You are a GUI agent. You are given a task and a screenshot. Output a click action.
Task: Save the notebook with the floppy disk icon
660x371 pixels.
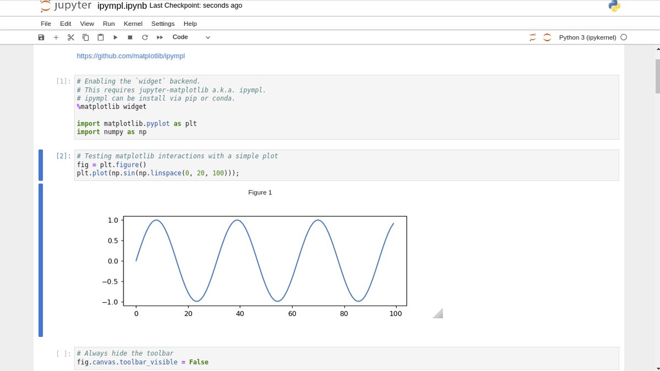coord(41,37)
